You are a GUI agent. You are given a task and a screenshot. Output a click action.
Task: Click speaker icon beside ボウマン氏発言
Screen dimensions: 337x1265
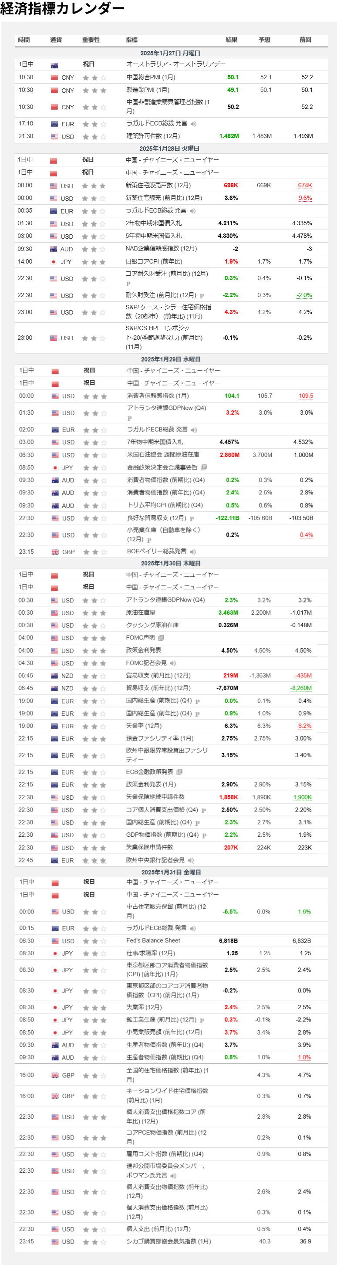point(173,1176)
